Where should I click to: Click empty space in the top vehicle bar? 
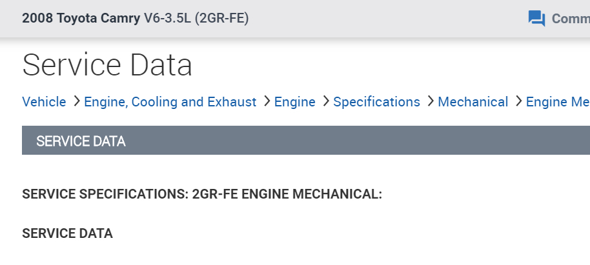click(387, 18)
